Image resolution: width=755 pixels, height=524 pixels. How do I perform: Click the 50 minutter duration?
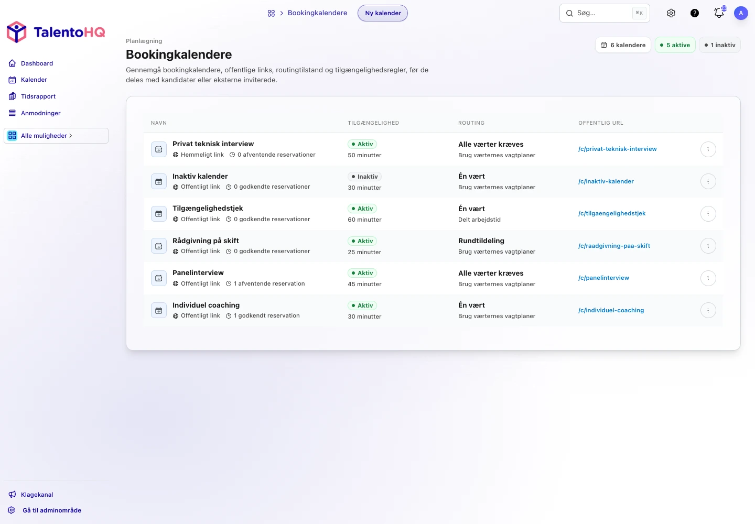coord(364,155)
